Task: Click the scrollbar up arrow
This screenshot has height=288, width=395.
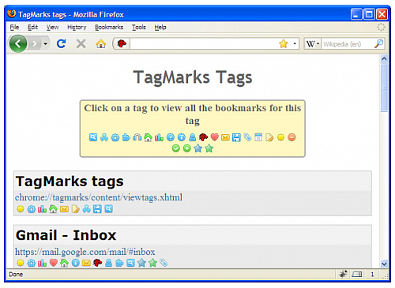Action: click(x=384, y=58)
